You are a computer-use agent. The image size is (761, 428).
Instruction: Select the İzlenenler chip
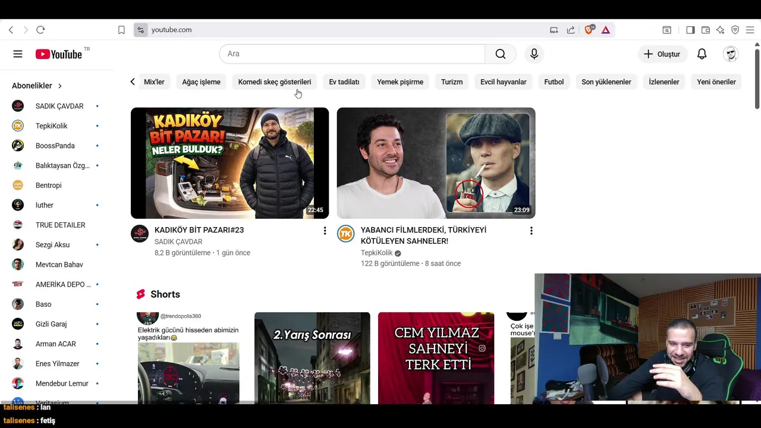(x=664, y=82)
